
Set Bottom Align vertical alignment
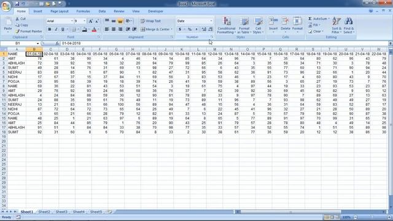[120, 21]
